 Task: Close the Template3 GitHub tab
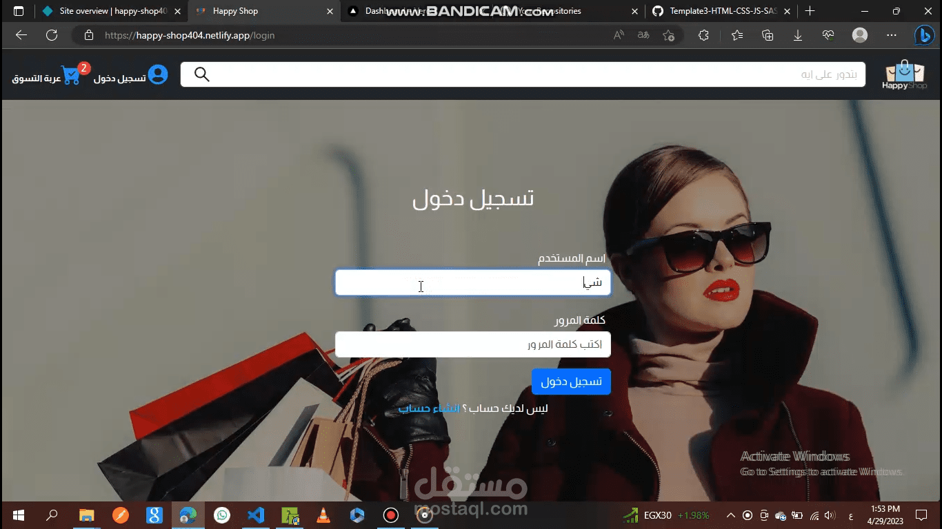788,11
